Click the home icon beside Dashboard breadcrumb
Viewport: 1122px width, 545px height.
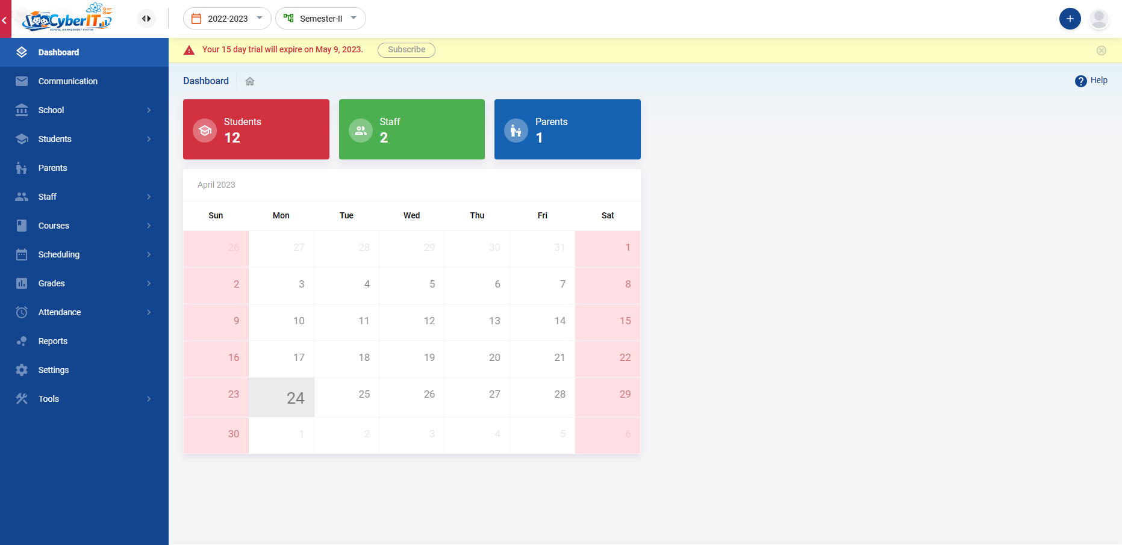coord(250,81)
